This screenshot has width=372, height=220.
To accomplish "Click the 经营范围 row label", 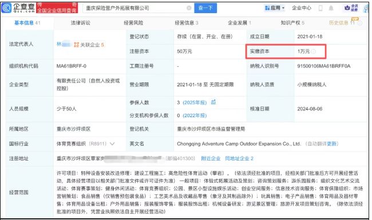I will pyautogui.click(x=19, y=193).
